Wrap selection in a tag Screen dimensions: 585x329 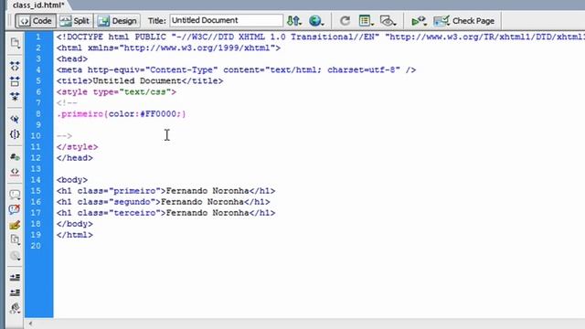[x=15, y=225]
